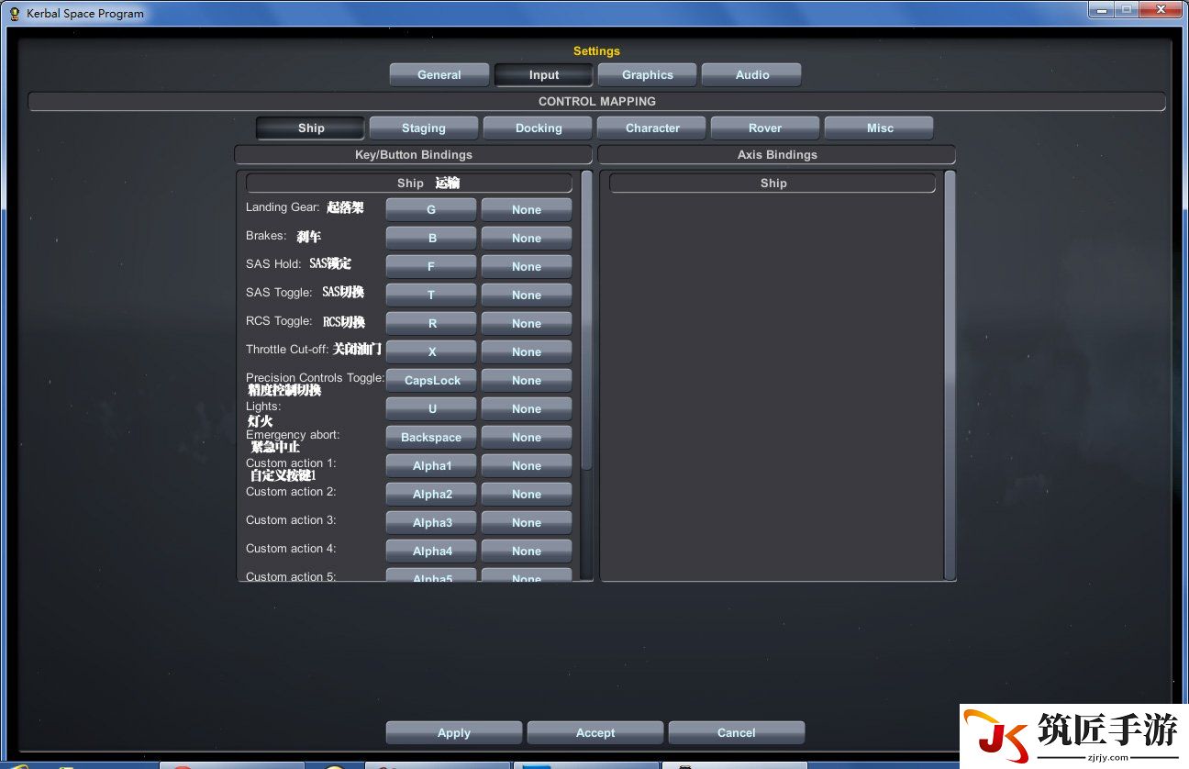Select the Docking control mapping tab
The image size is (1189, 769).
click(539, 128)
